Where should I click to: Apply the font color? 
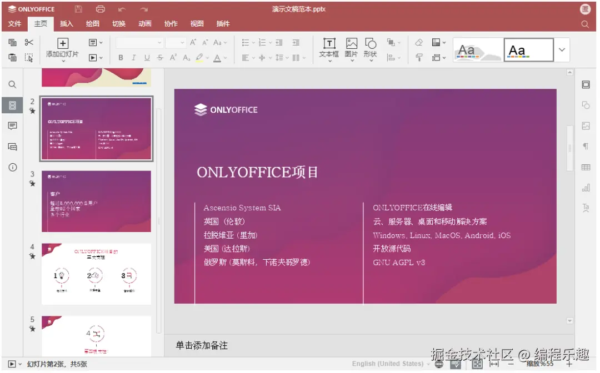pos(217,58)
